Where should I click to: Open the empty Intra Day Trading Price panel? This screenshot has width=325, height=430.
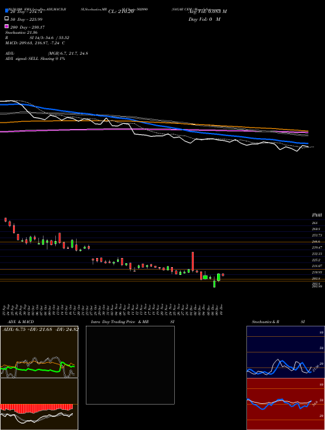(x=130, y=365)
